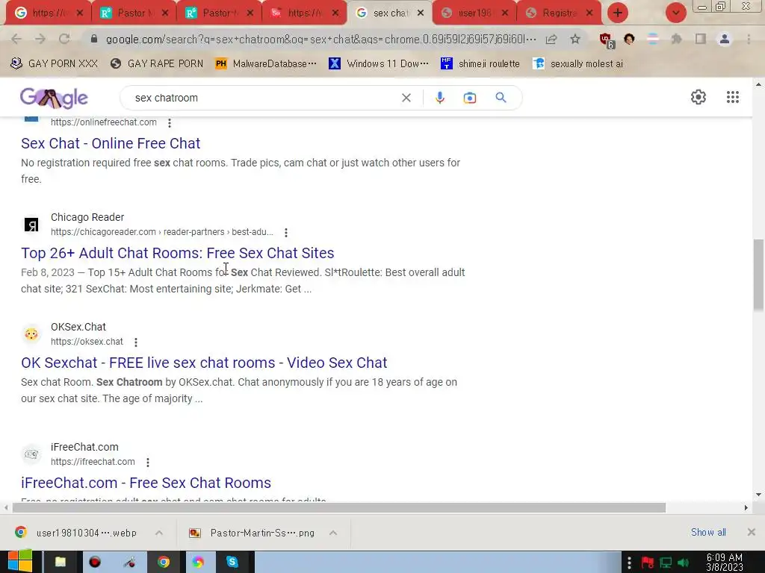Viewport: 765px width, 573px height.
Task: Reload the current page
Action: [64, 39]
